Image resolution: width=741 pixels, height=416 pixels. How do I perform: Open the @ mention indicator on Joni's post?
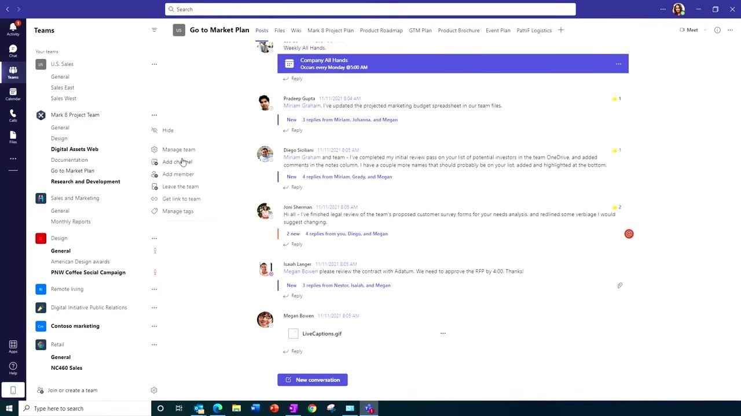(x=629, y=234)
